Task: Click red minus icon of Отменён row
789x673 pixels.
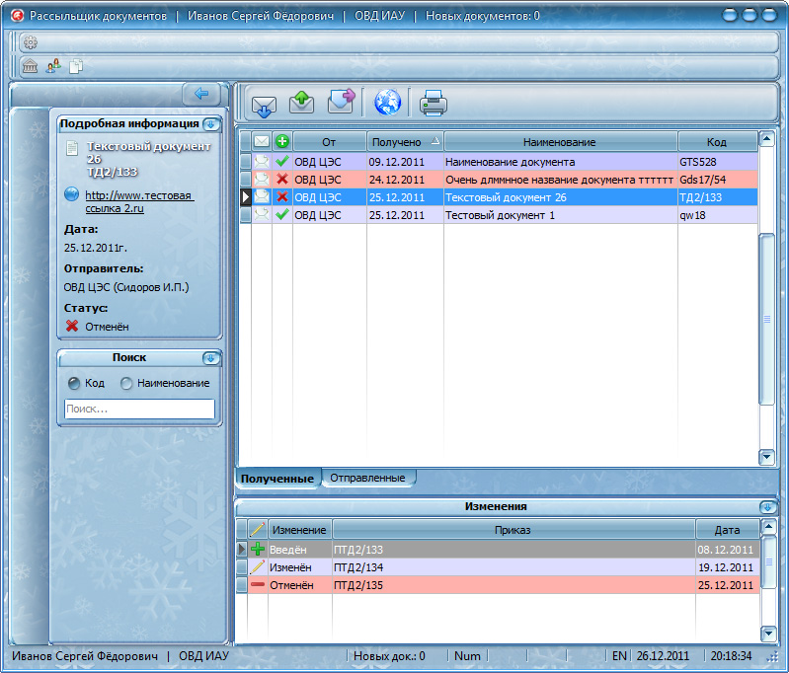Action: [x=258, y=585]
